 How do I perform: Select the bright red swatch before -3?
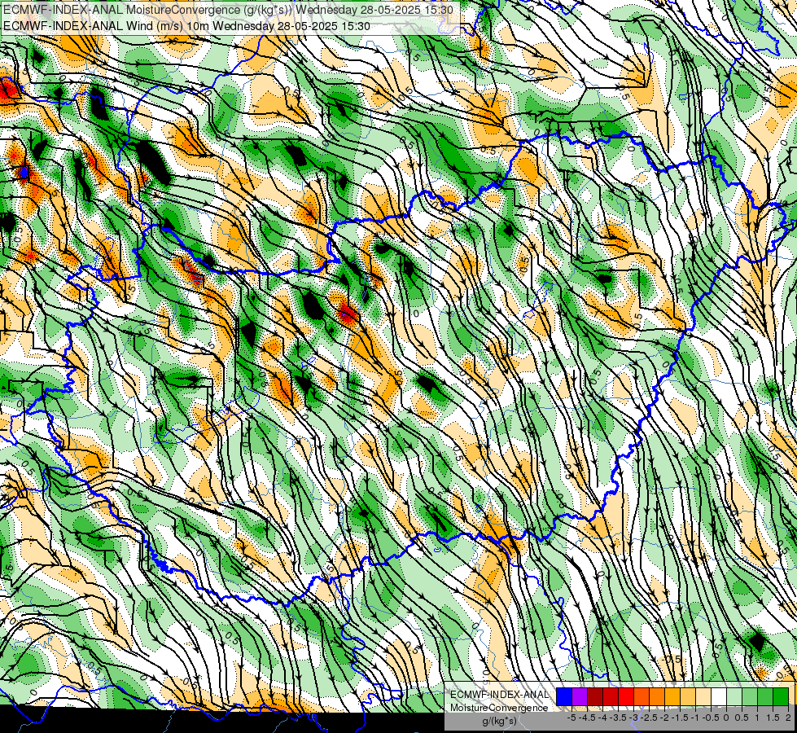626,697
